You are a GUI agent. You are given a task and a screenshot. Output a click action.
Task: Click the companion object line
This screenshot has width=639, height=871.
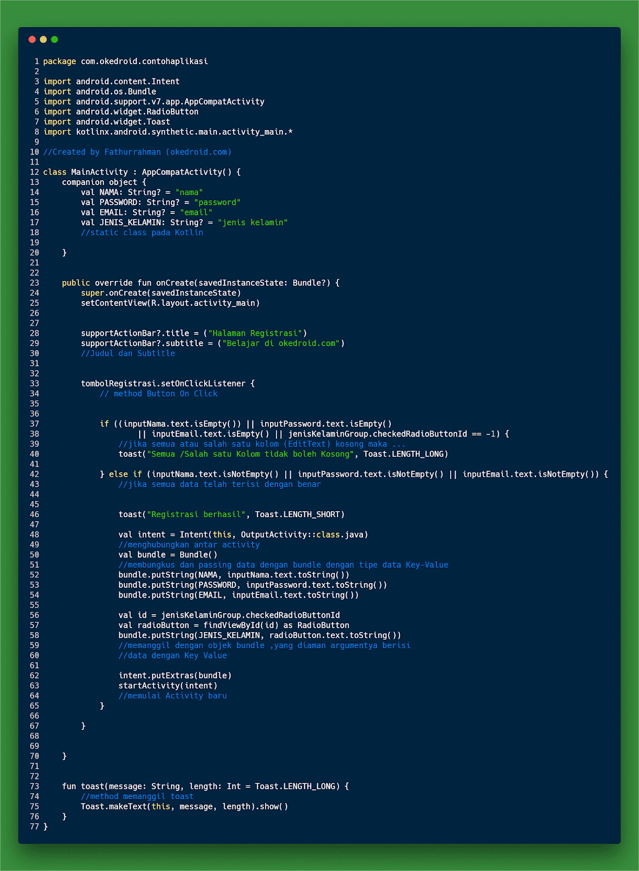104,182
